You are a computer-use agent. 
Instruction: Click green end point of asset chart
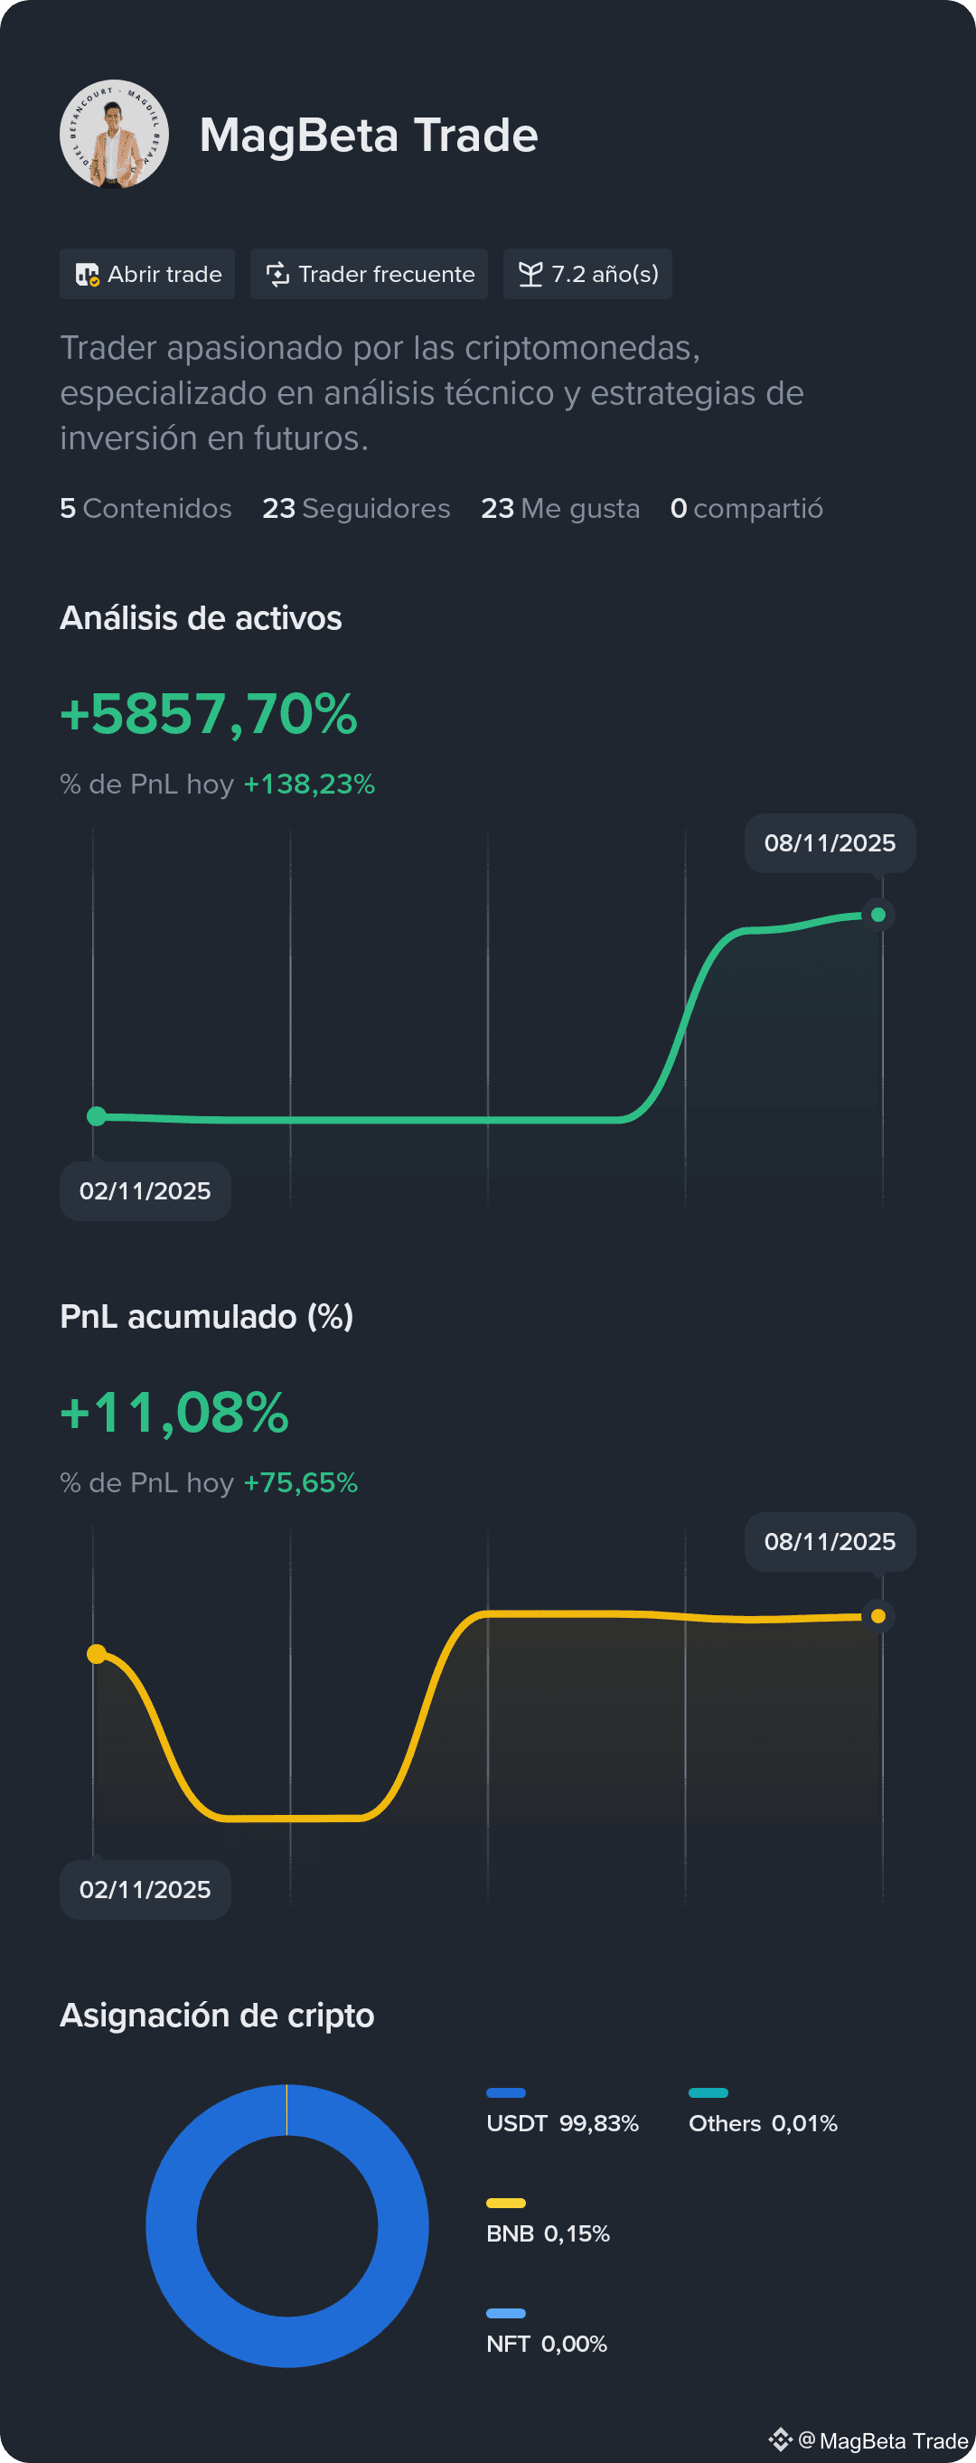[877, 915]
